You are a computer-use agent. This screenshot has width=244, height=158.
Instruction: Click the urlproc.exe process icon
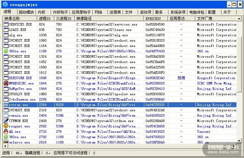click(6, 142)
